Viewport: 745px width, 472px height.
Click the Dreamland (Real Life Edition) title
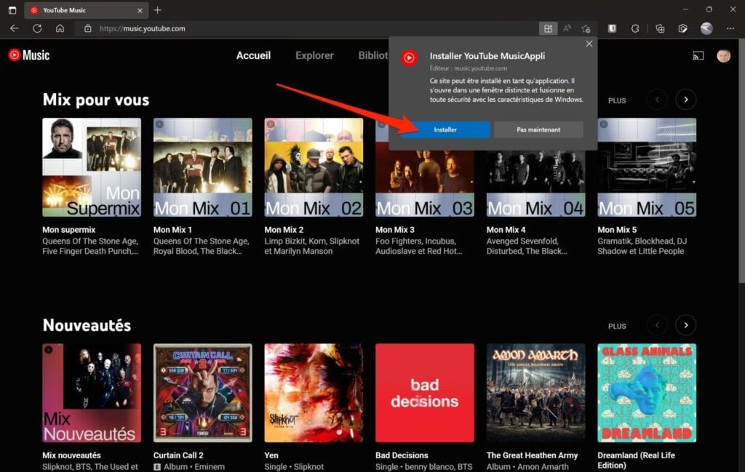tap(636, 460)
